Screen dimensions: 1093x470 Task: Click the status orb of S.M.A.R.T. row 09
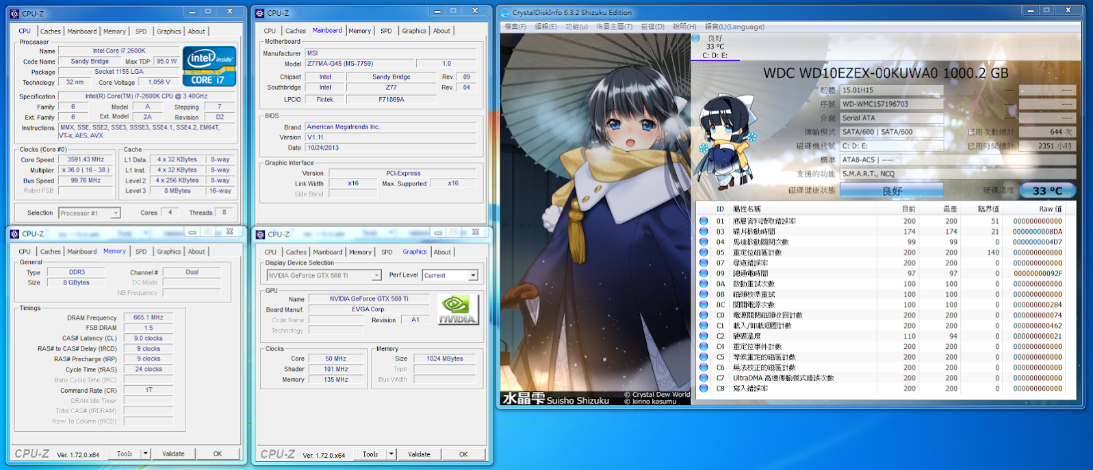pyautogui.click(x=703, y=273)
